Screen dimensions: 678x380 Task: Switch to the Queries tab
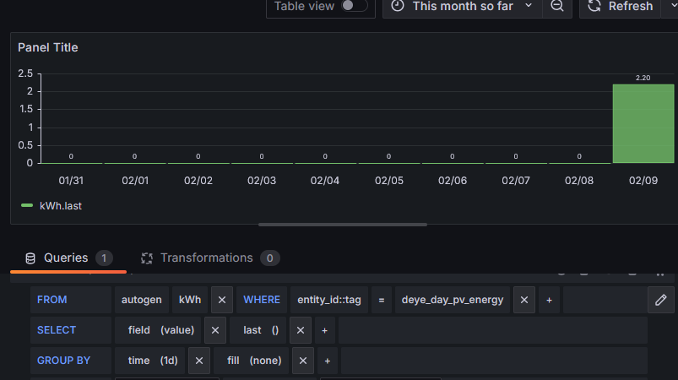click(x=65, y=258)
